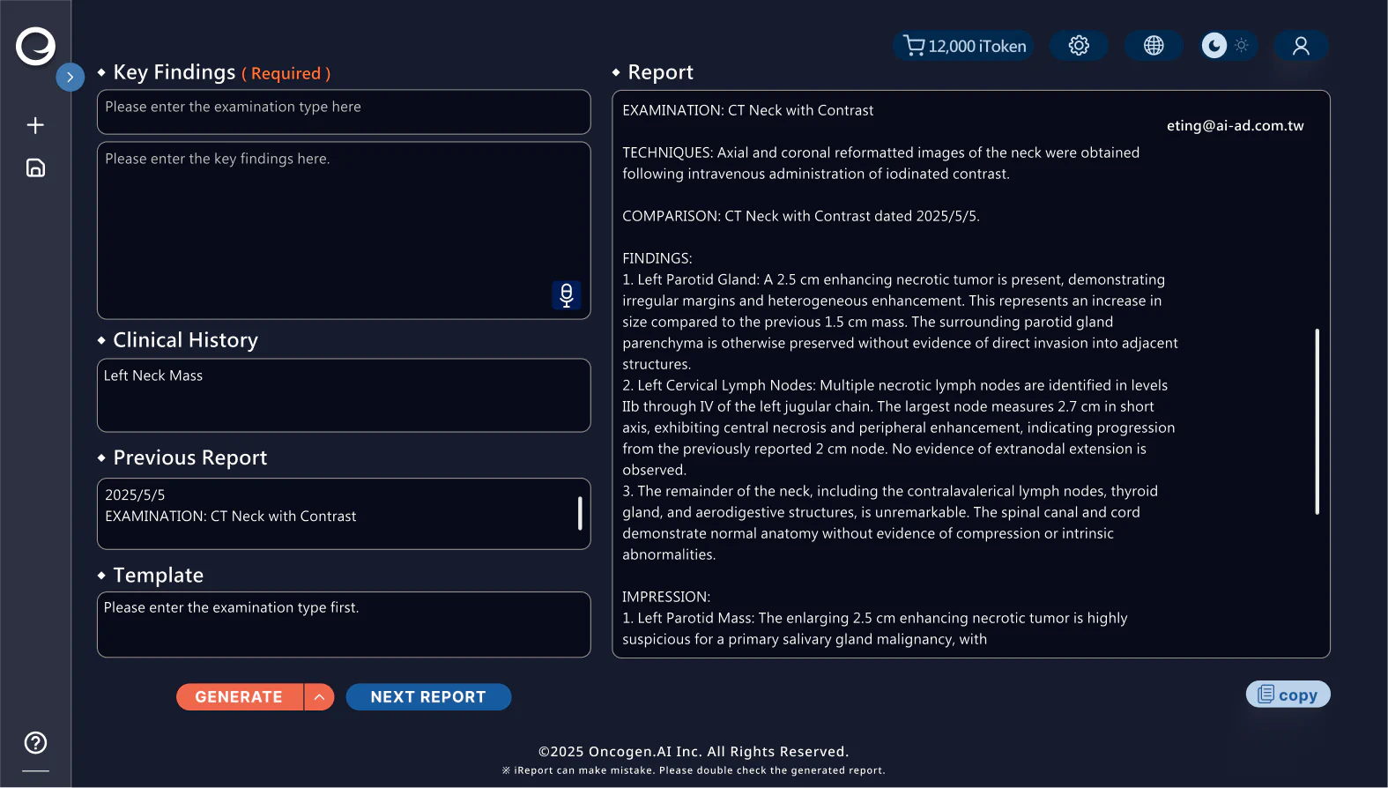Open settings with the gear icon
1388x788 pixels.
pos(1079,46)
